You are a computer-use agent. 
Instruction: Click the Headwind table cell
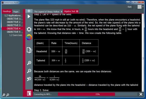[x=42, y=51]
